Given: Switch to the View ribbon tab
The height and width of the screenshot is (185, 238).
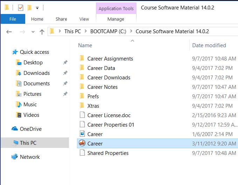Looking at the screenshot, I should tap(84, 19).
